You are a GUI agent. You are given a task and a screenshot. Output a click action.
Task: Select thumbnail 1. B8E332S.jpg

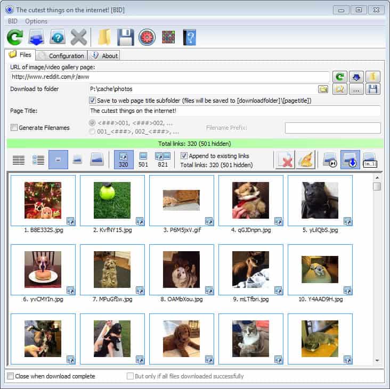pos(43,201)
